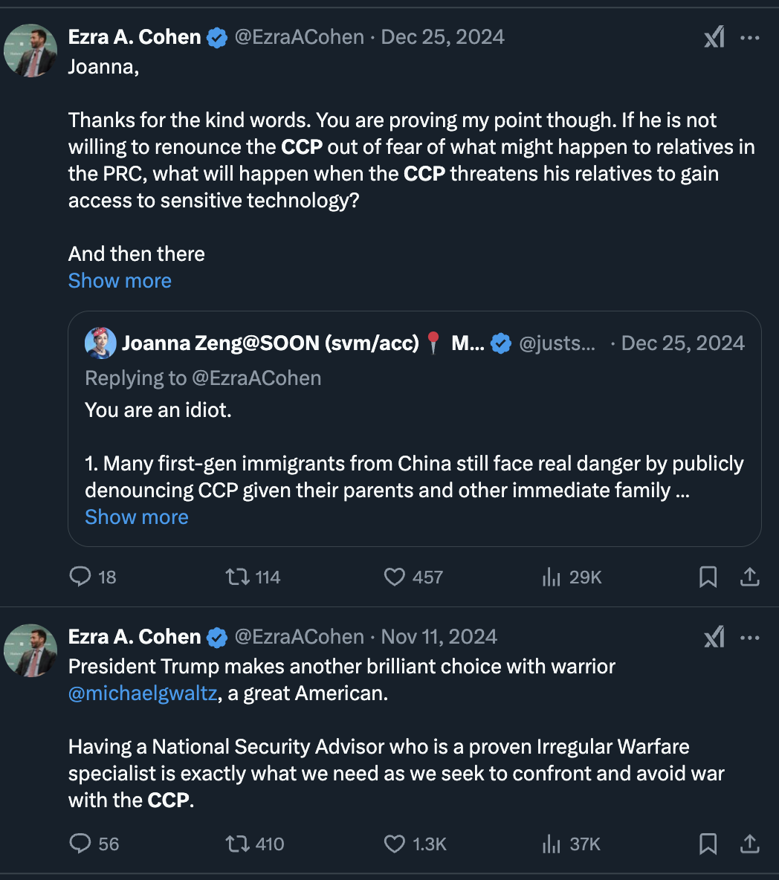Viewport: 779px width, 880px height.
Task: Open Ezra A. Cohen's avatar on Nov 11 post
Action: (x=30, y=650)
